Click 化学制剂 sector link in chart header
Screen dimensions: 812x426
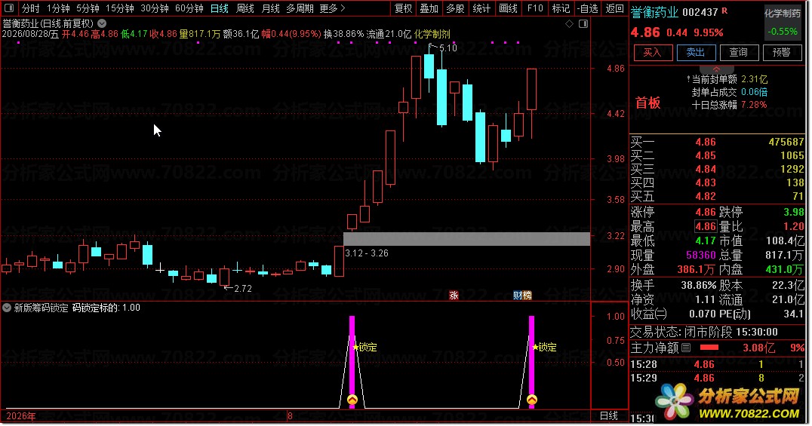pyautogui.click(x=432, y=34)
